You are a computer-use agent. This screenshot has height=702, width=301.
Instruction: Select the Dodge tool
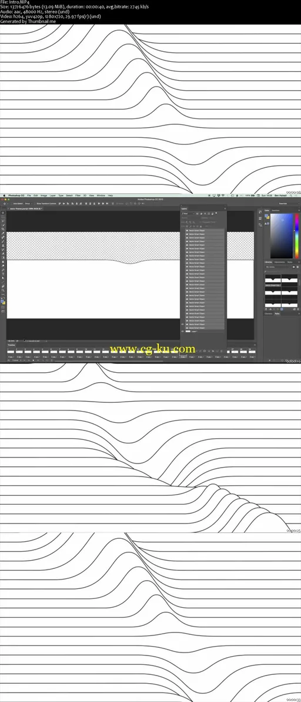3,266
